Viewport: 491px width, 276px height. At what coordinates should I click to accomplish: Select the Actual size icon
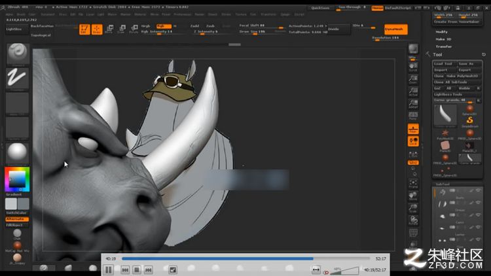[413, 92]
